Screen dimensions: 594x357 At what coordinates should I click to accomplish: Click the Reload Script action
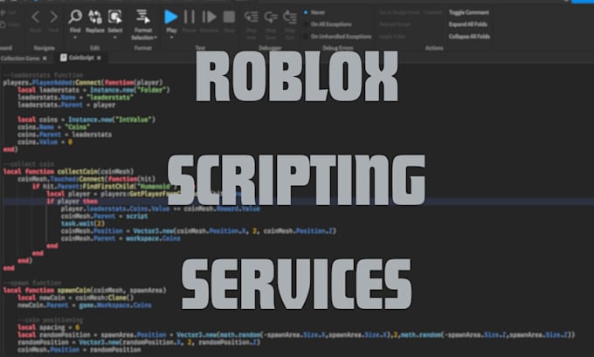[395, 24]
